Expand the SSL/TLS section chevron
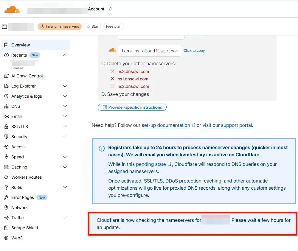 click(65, 127)
